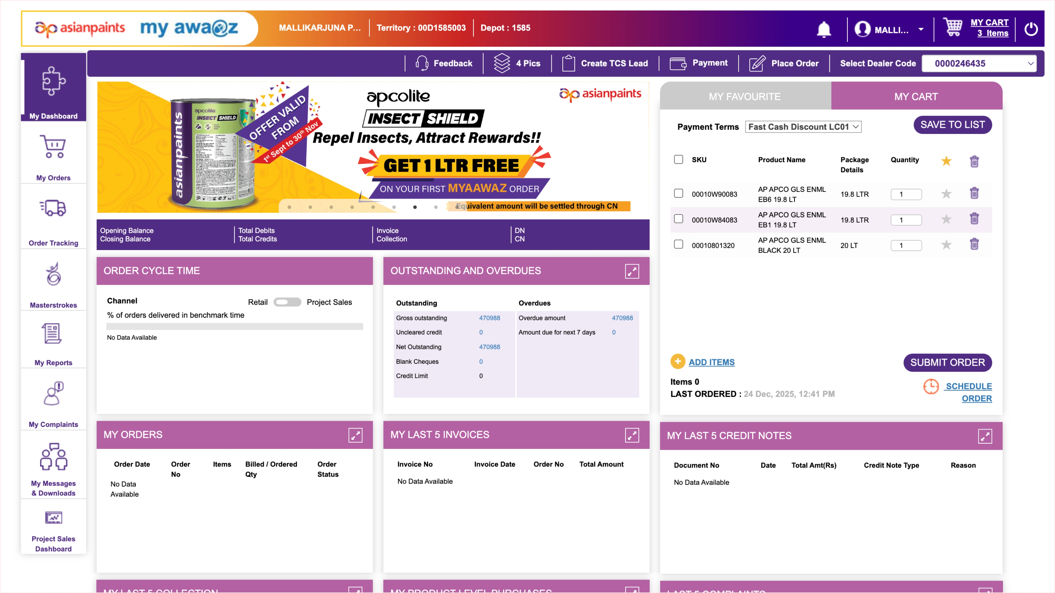The image size is (1055, 593).
Task: Open Feedback in top toolbar
Action: click(444, 63)
